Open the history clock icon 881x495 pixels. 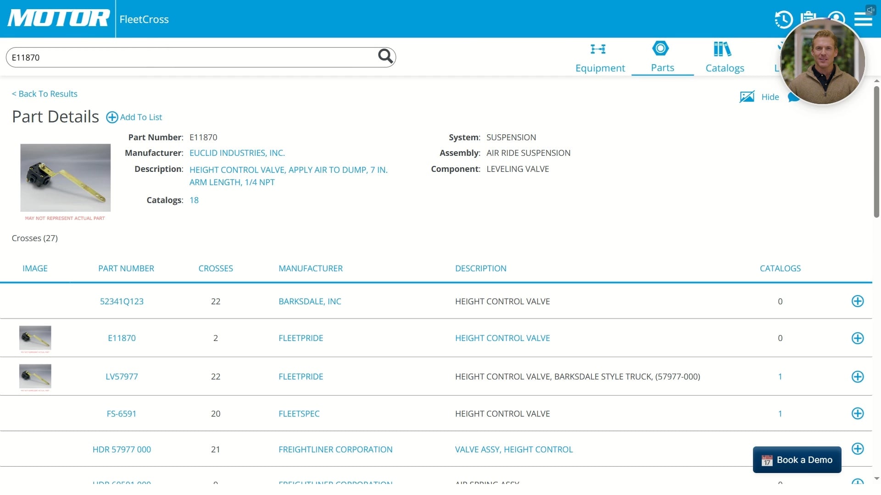tap(784, 19)
